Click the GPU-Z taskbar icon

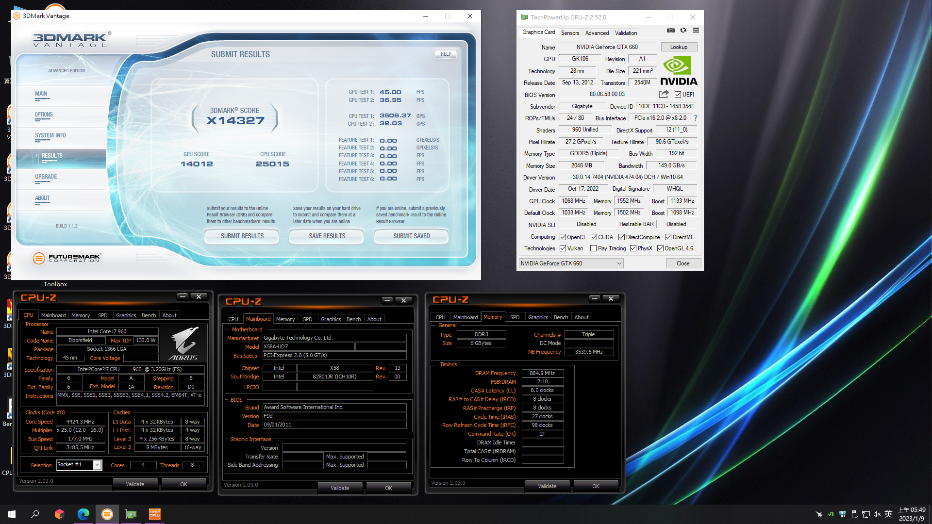click(x=131, y=514)
